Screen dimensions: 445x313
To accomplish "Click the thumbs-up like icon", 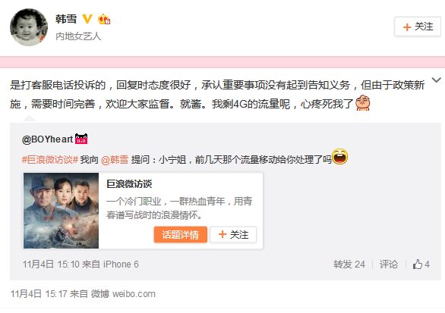I will (417, 264).
